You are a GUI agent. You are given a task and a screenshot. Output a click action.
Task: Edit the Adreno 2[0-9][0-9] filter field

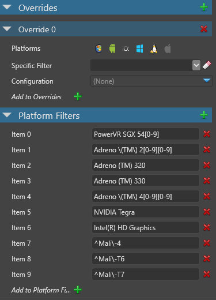pyautogui.click(x=146, y=149)
